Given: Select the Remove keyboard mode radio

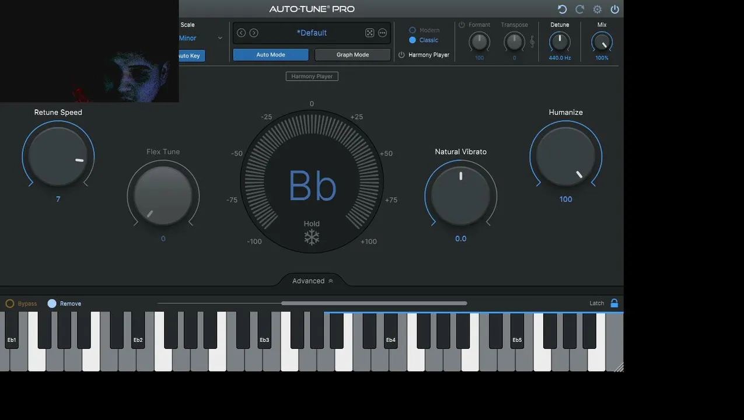Looking at the screenshot, I should click(52, 303).
